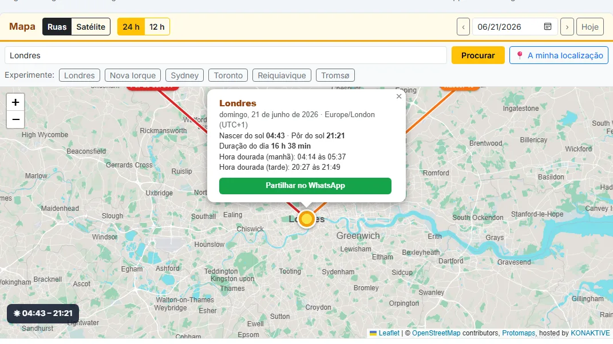Screen dimensions: 613x344
Task: Click the Hora dourada (tarde) line
Action: click(x=279, y=167)
